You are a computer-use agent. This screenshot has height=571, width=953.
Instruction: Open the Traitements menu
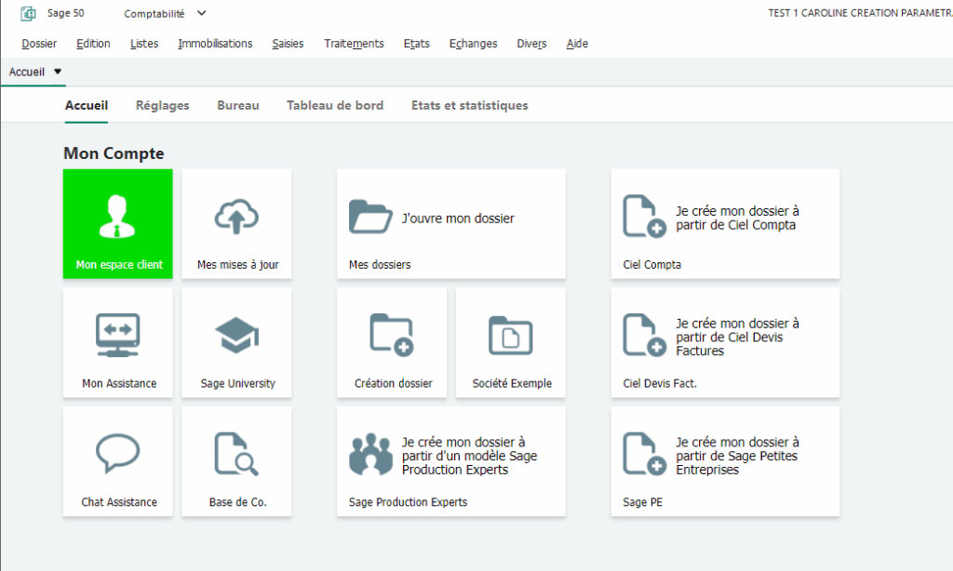pyautogui.click(x=354, y=44)
